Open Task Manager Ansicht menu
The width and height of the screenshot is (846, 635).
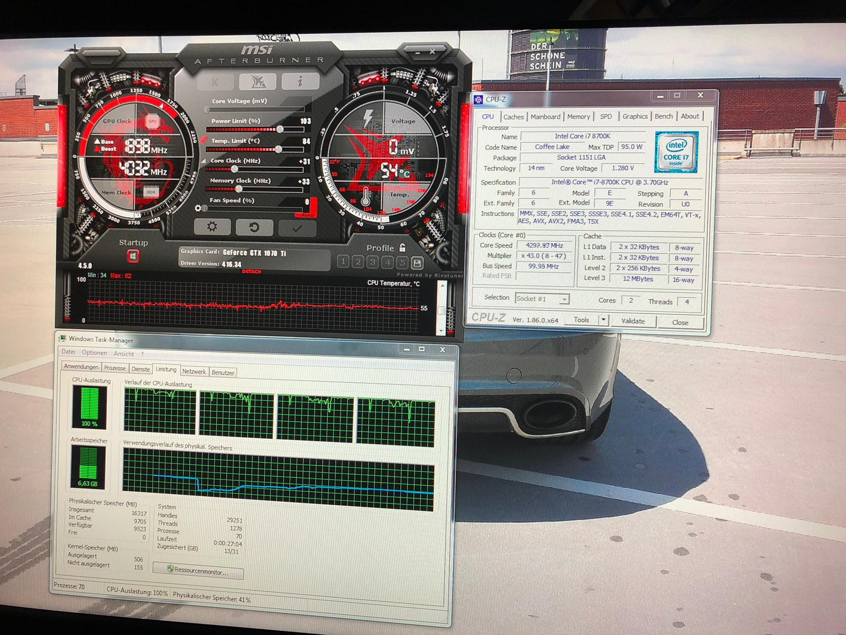[x=124, y=354]
